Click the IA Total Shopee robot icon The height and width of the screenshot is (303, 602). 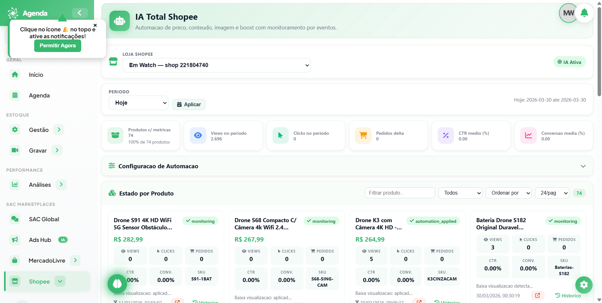[x=119, y=21]
